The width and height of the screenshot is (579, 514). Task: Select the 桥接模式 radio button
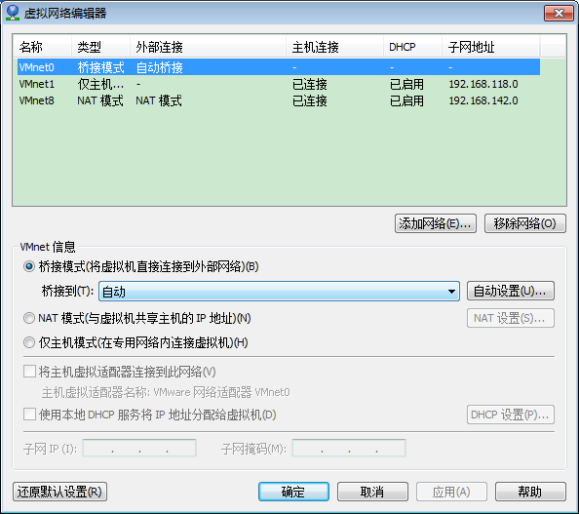pyautogui.click(x=29, y=266)
